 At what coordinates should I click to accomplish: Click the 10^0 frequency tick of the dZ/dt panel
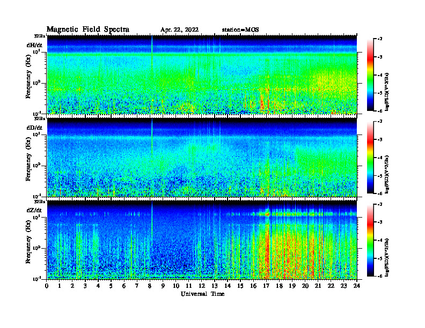point(36,248)
